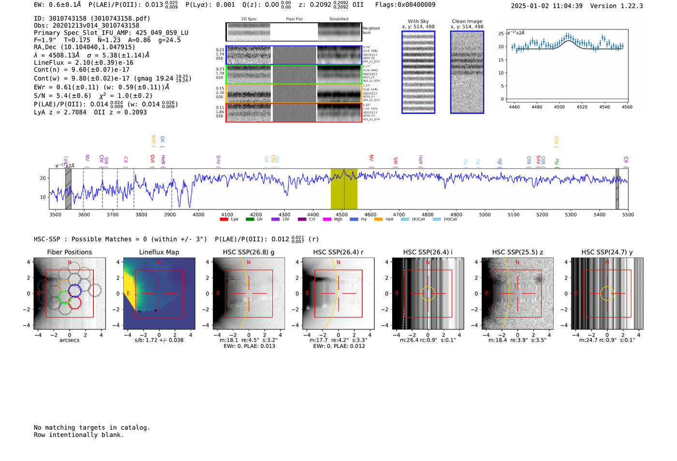Click the Pixel Flat column header
This screenshot has width=677, height=461.
[294, 19]
